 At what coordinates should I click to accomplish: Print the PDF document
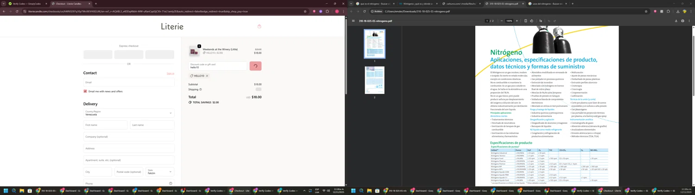682,21
